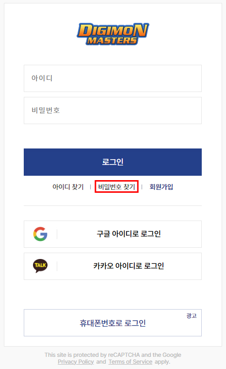
Task: Click the divider bar before 회원가입
Action: (142, 187)
